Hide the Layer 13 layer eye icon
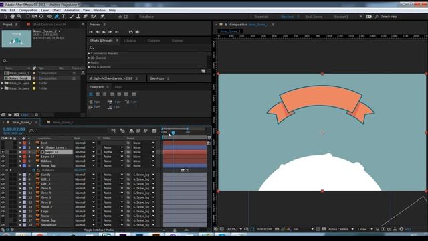The height and width of the screenshot is (241, 428). 3,157
